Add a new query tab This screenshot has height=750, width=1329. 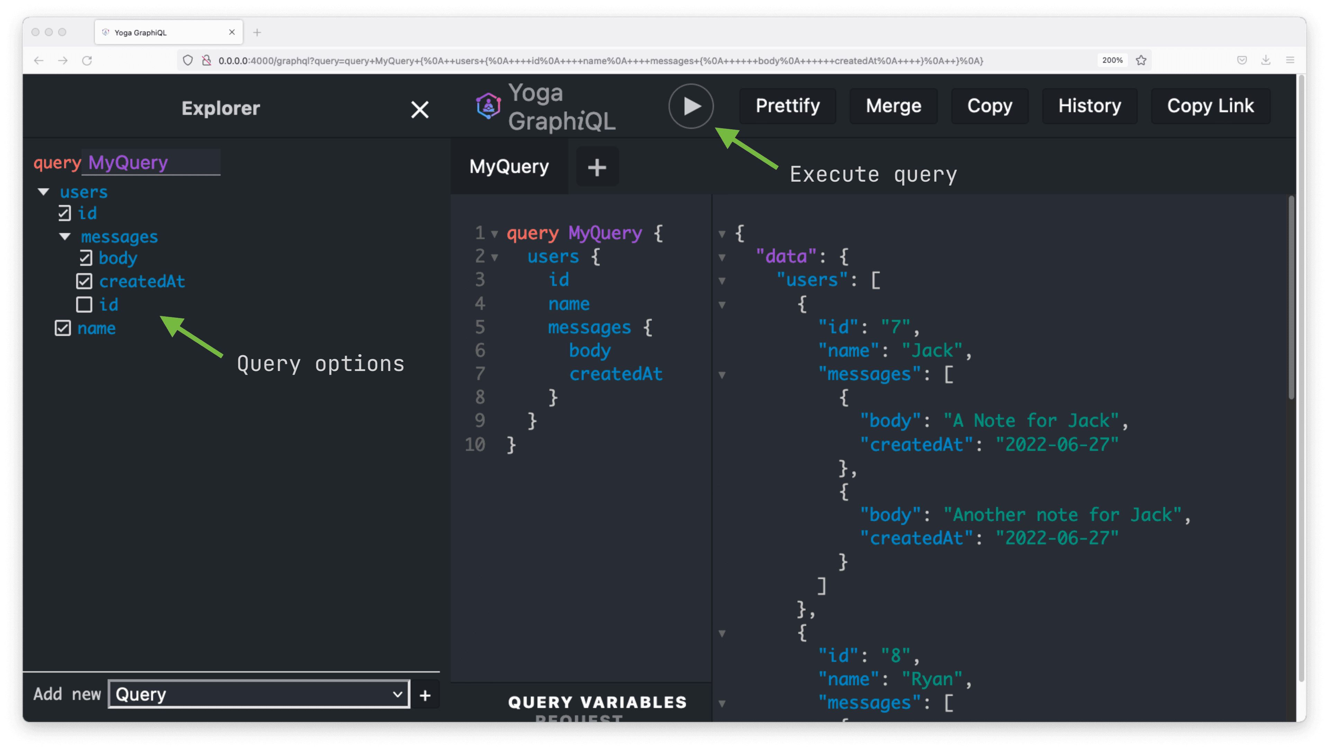(x=597, y=167)
